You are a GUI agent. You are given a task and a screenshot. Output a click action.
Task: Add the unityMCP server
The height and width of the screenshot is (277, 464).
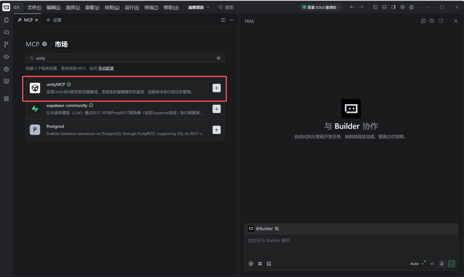click(x=217, y=88)
